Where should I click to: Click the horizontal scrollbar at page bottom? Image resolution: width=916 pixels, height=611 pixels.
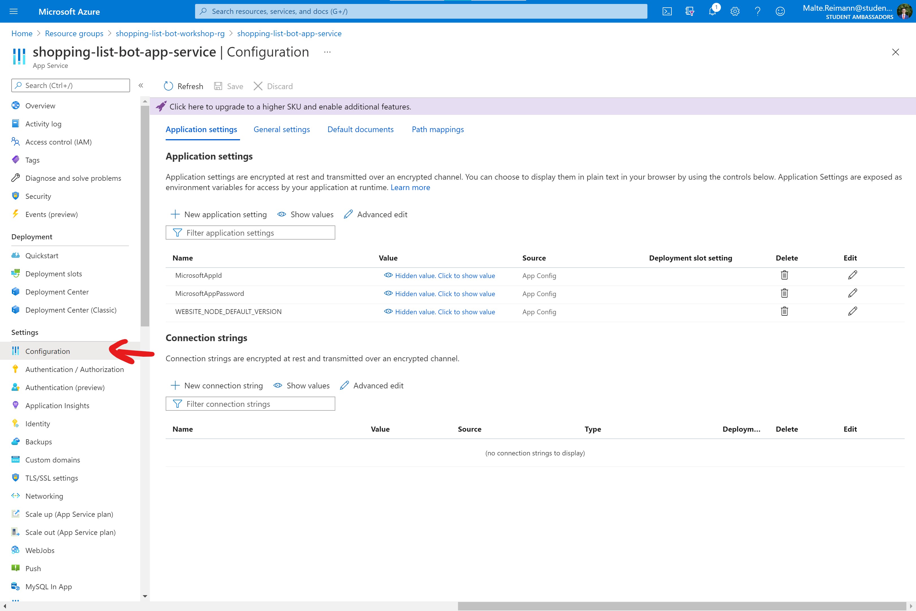click(682, 606)
